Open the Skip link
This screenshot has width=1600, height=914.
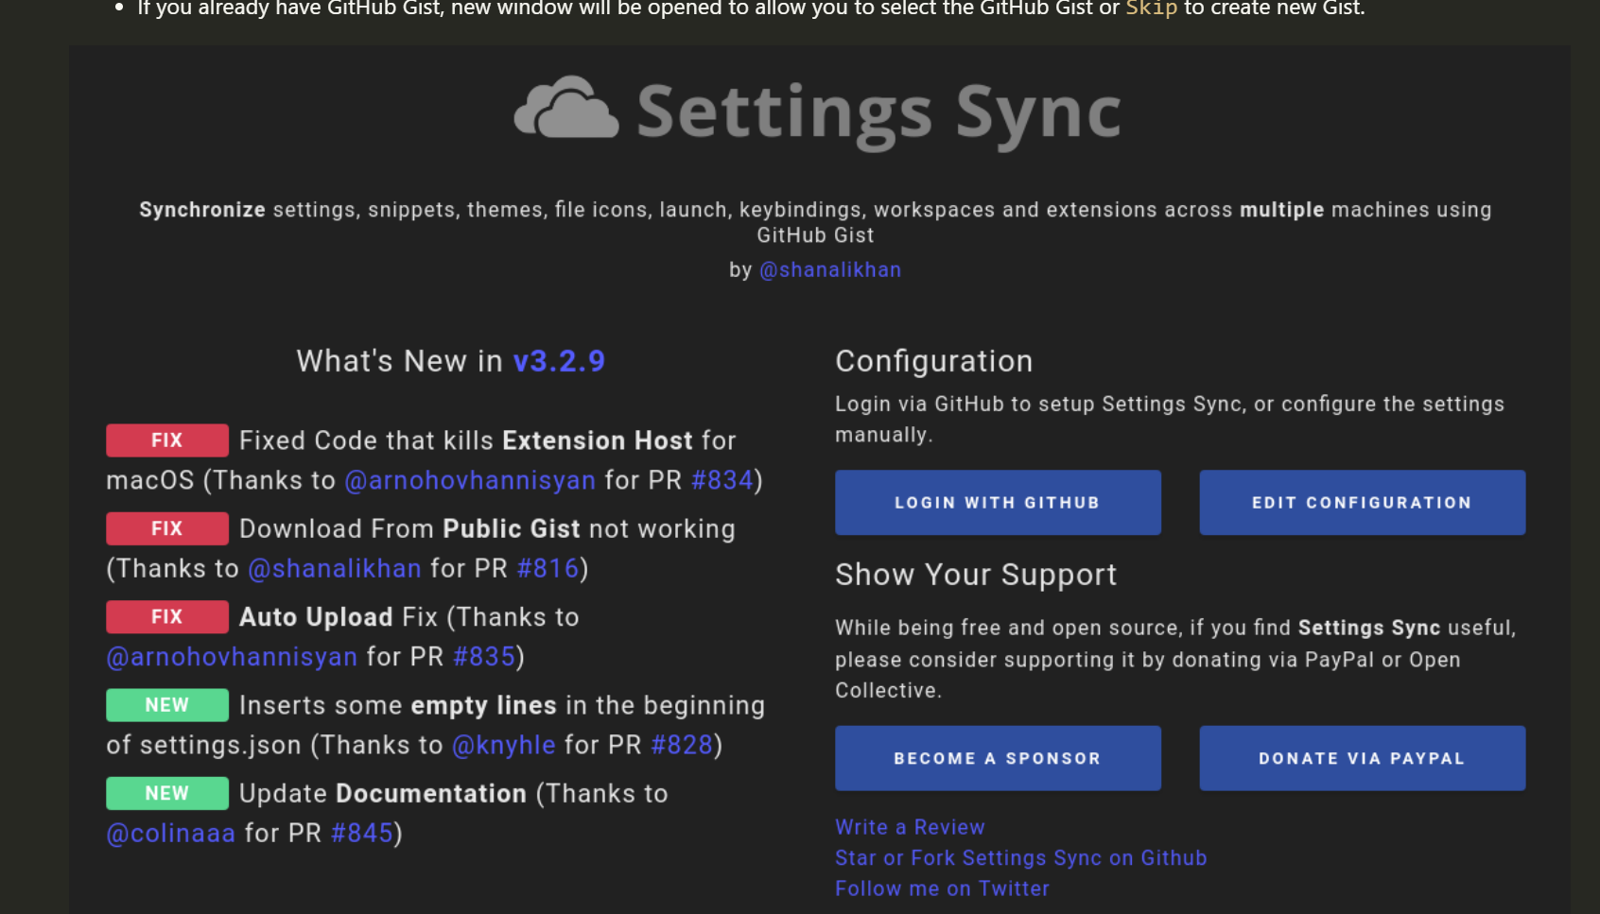click(x=1150, y=9)
